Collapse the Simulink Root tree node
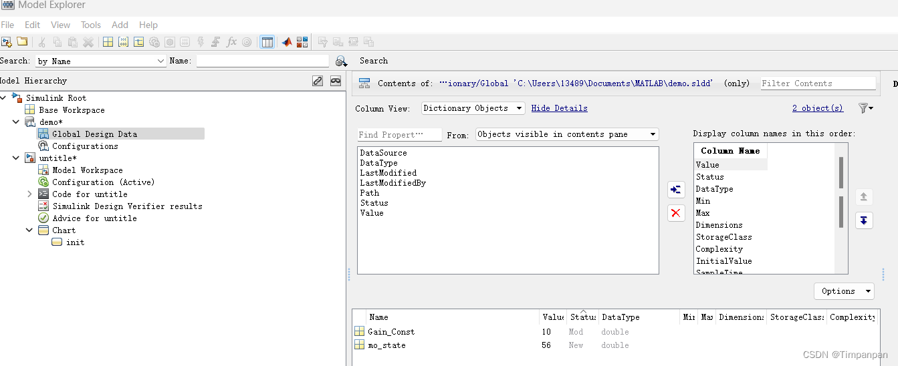The height and width of the screenshot is (366, 898). coord(4,98)
